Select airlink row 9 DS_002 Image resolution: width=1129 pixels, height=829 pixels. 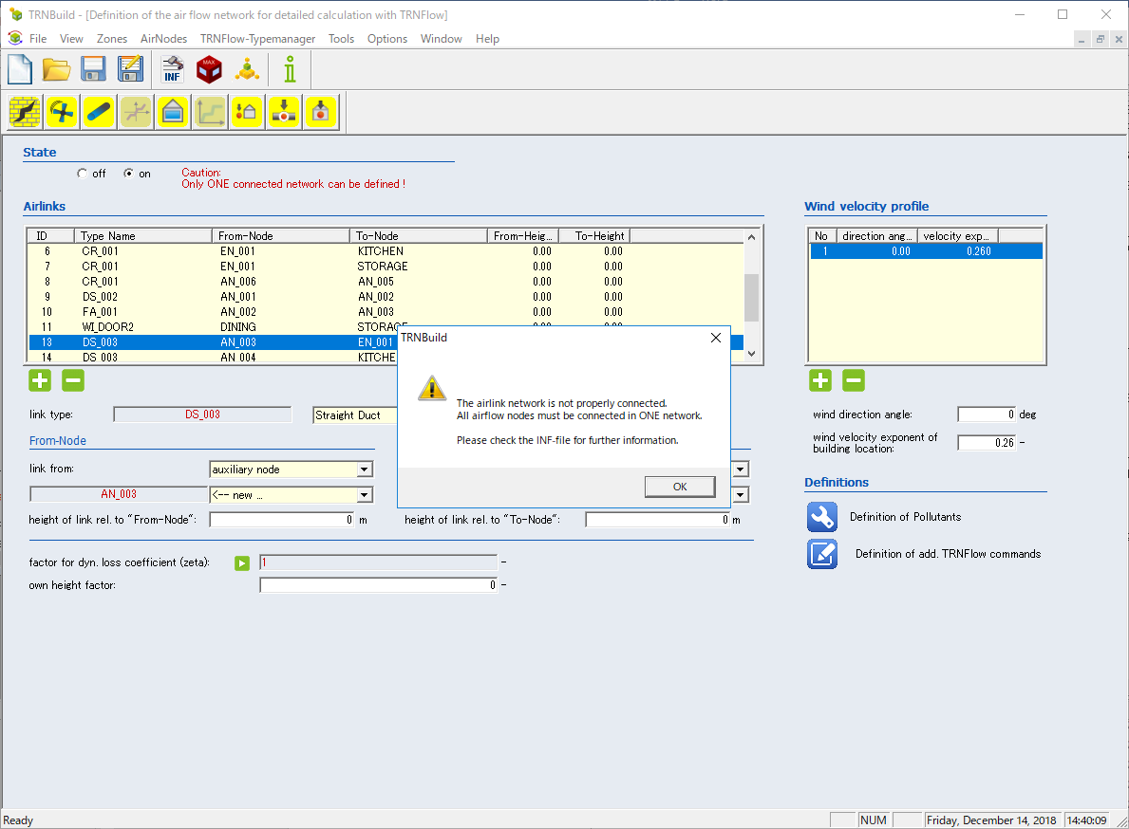pos(386,296)
